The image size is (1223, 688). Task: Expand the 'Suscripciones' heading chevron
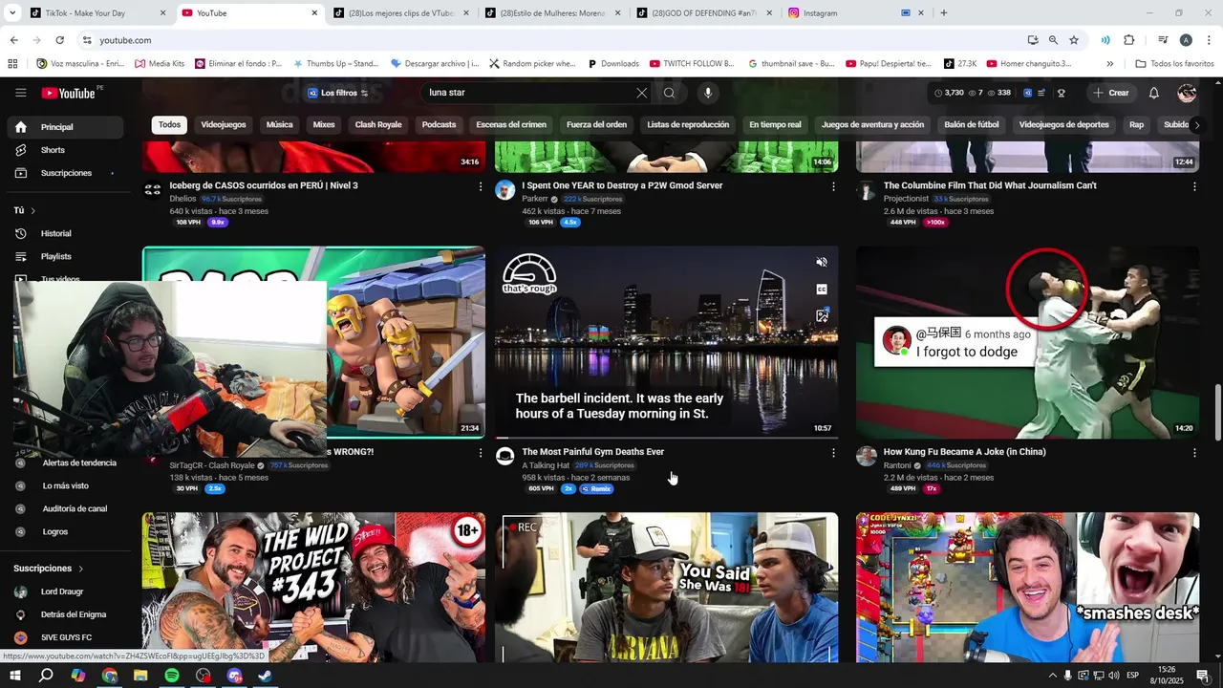tap(80, 569)
